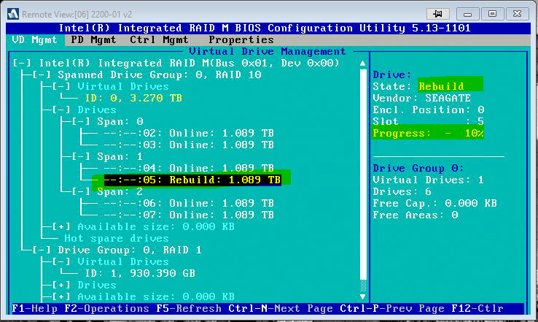Close the Remote View window
Viewport: 538px width, 322px height.
click(518, 14)
